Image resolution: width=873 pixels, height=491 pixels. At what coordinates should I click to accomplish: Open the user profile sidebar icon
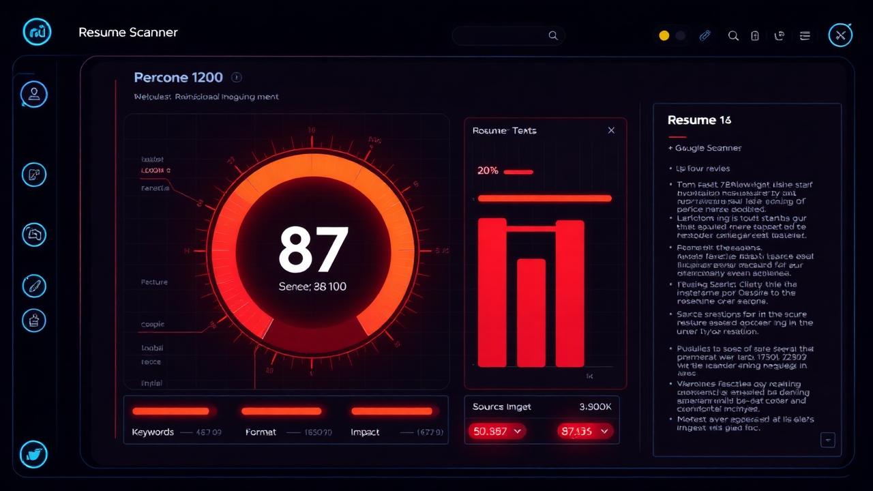click(34, 94)
